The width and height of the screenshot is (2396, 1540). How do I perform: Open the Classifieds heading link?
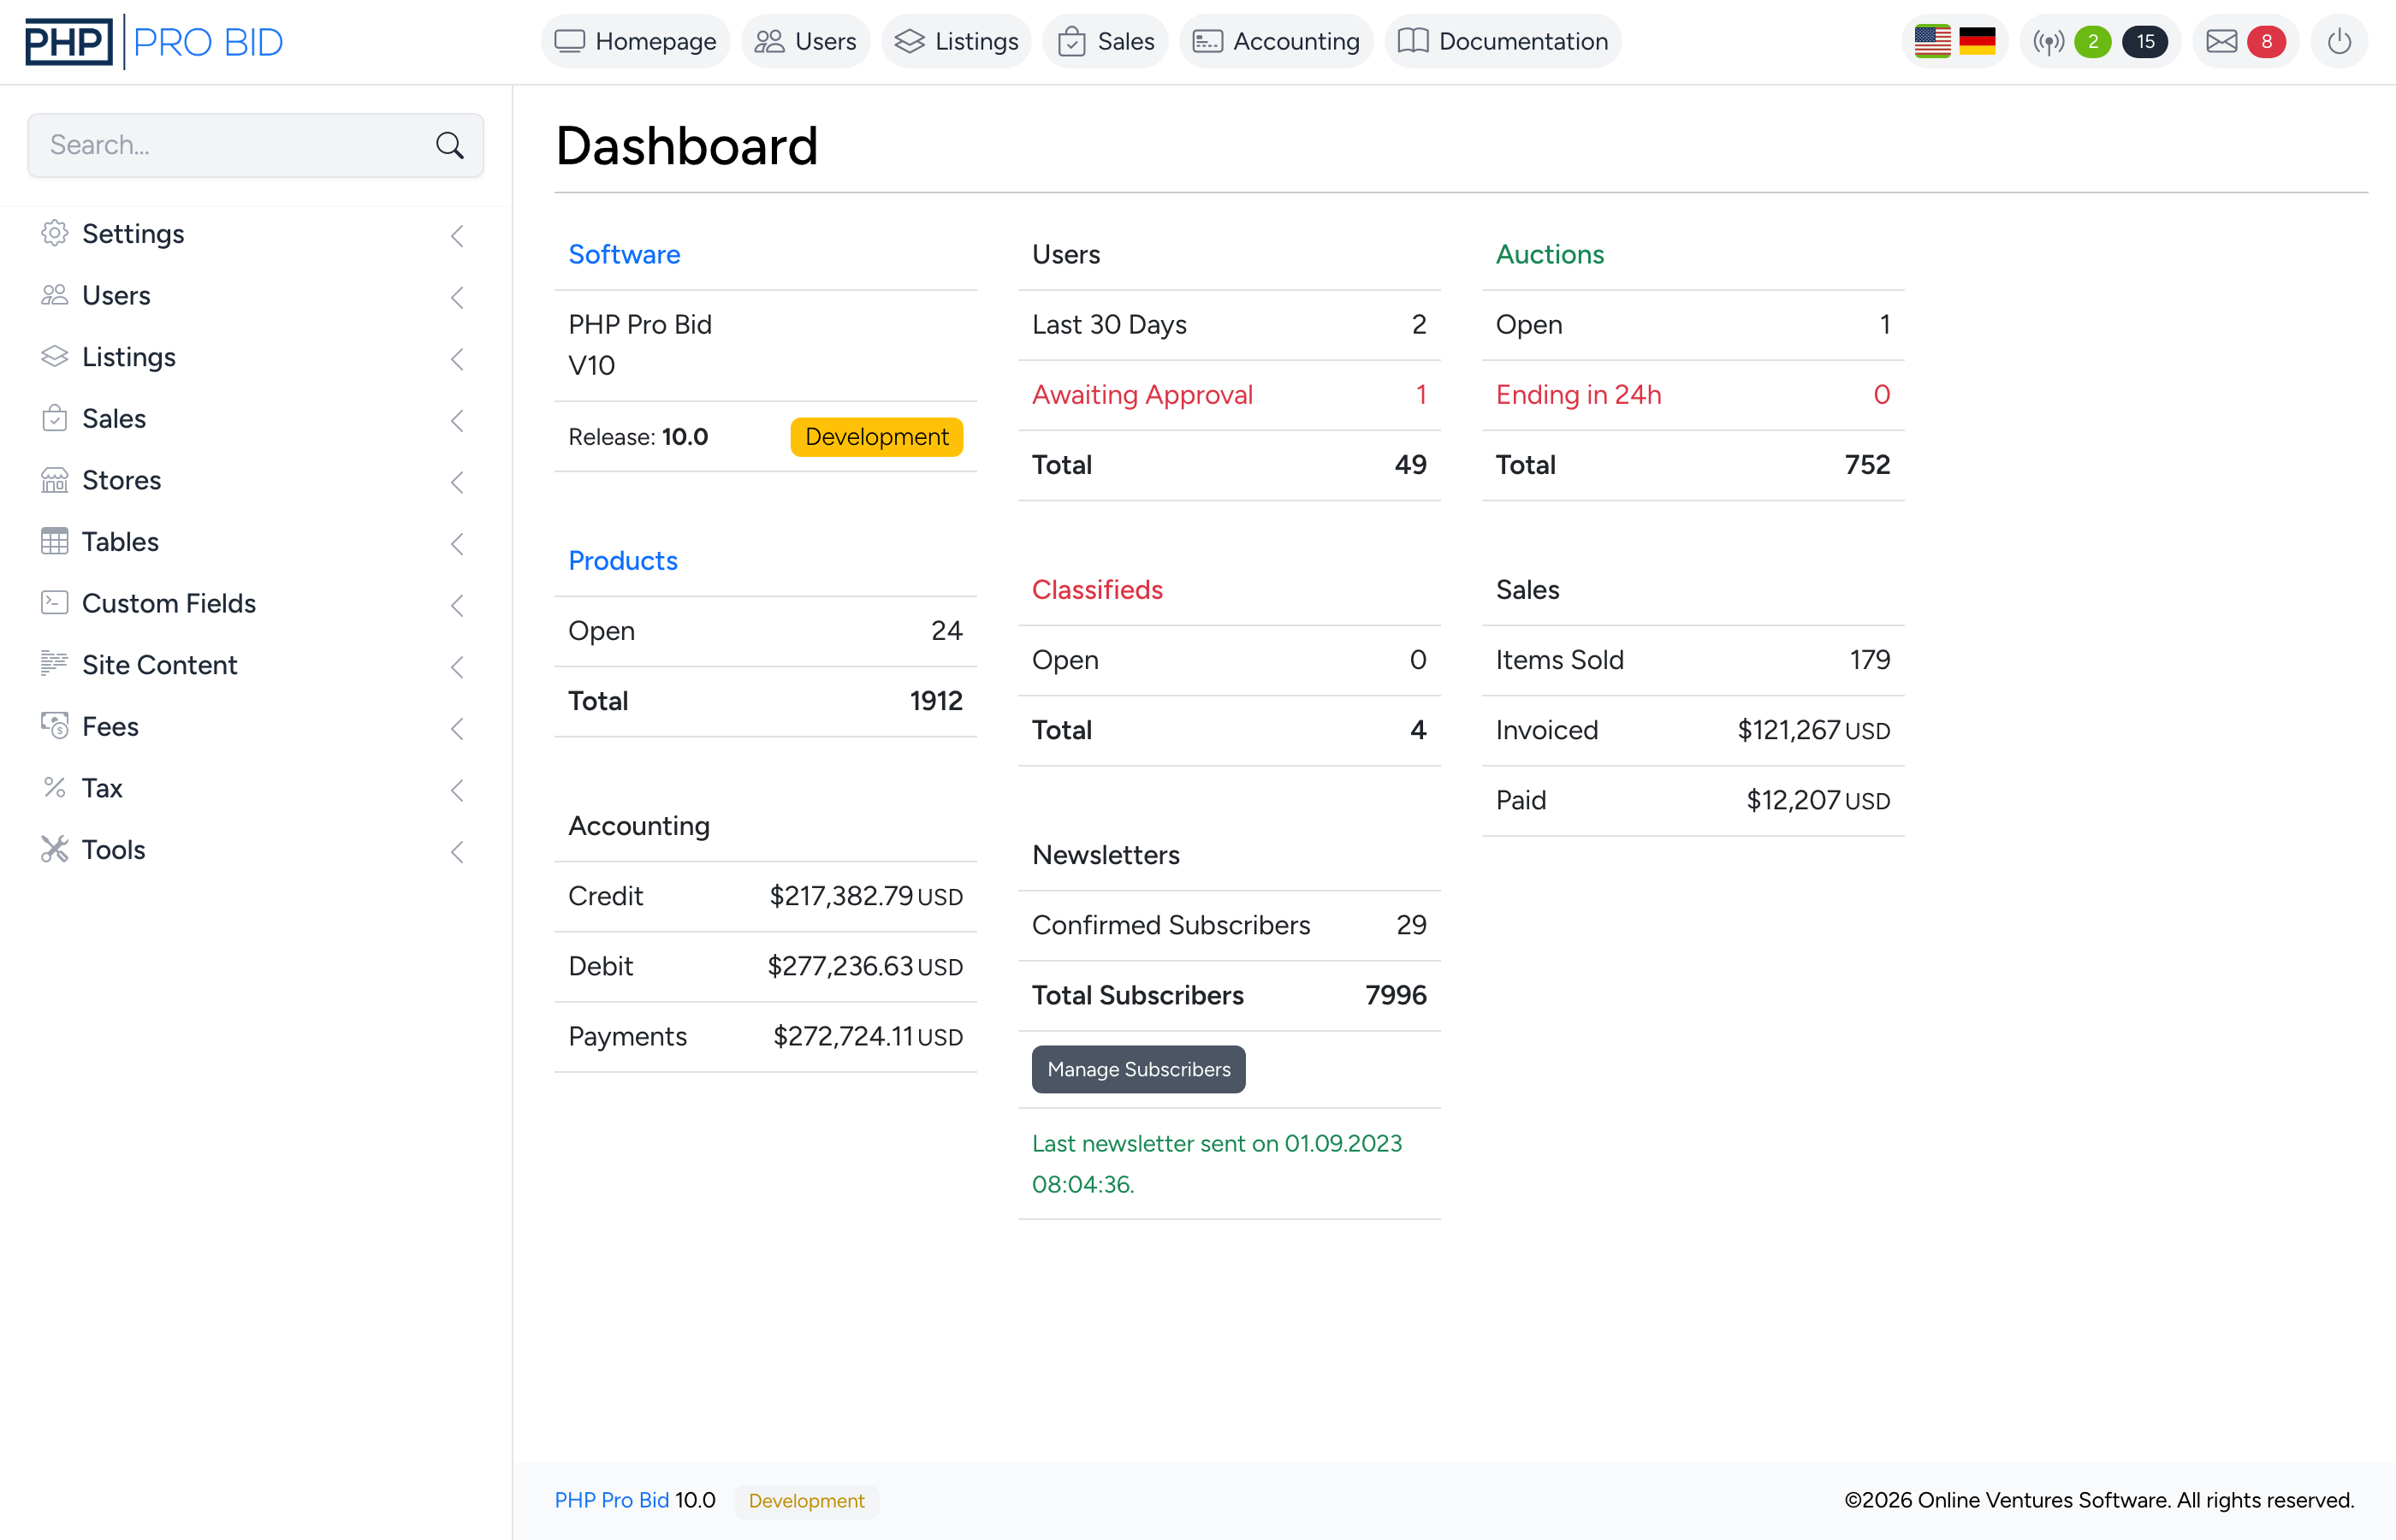[1097, 589]
